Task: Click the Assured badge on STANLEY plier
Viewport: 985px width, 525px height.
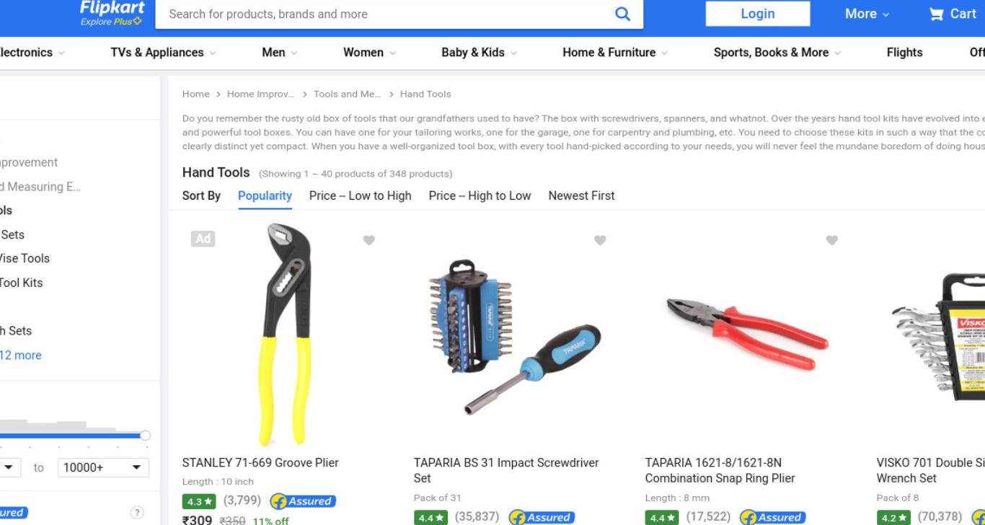Action: [303, 501]
